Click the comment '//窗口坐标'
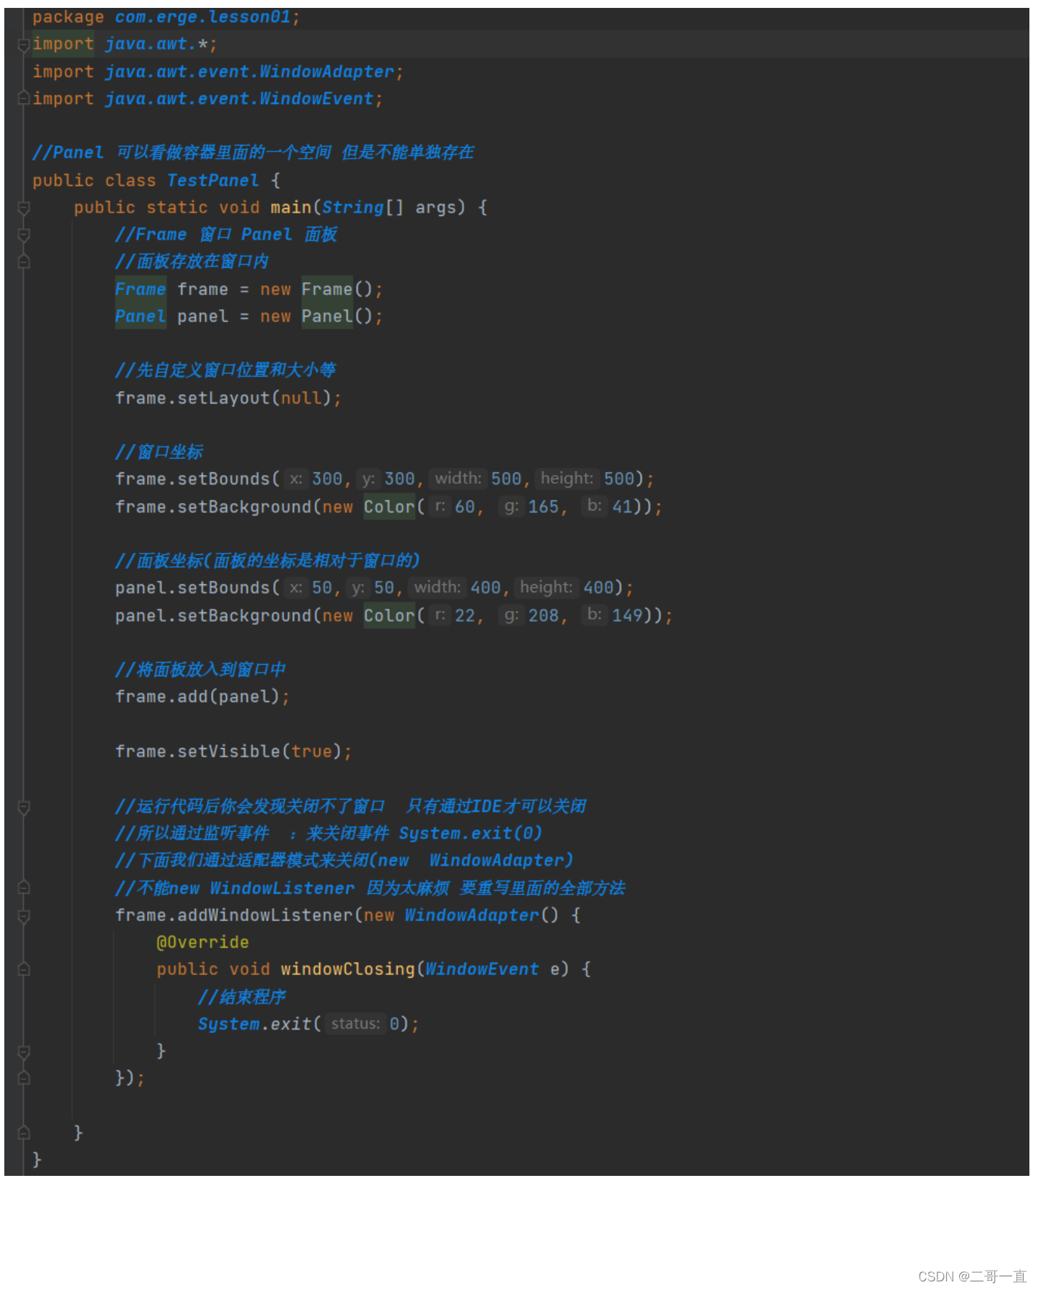1038x1290 pixels. pos(159,452)
